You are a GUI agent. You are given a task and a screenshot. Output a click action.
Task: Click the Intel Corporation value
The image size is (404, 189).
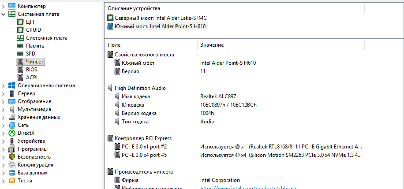point(220,180)
